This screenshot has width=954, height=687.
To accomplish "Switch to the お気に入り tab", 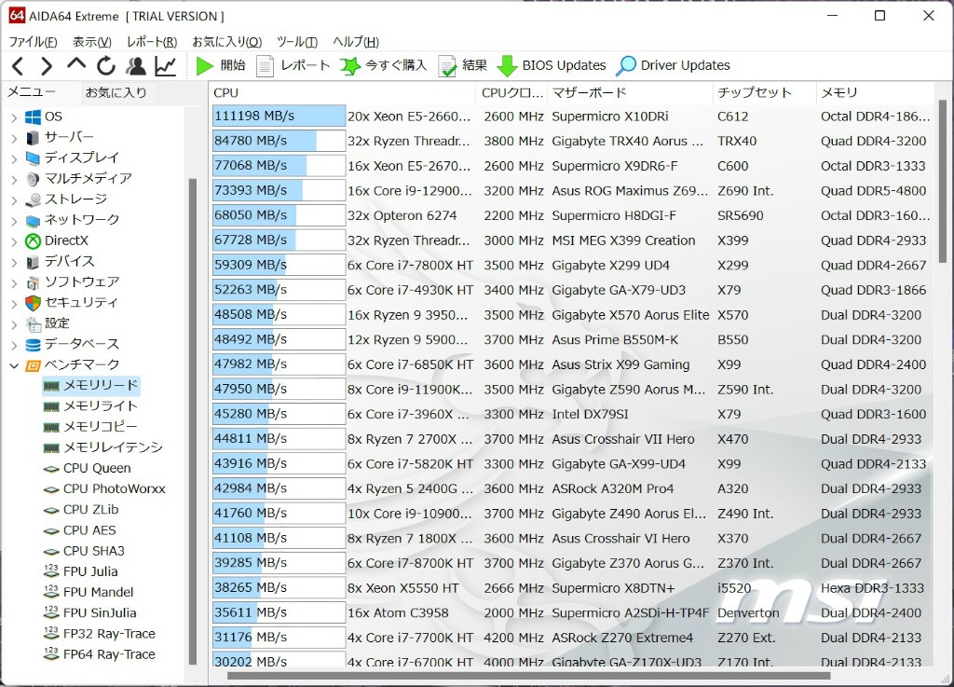I will tap(116, 92).
